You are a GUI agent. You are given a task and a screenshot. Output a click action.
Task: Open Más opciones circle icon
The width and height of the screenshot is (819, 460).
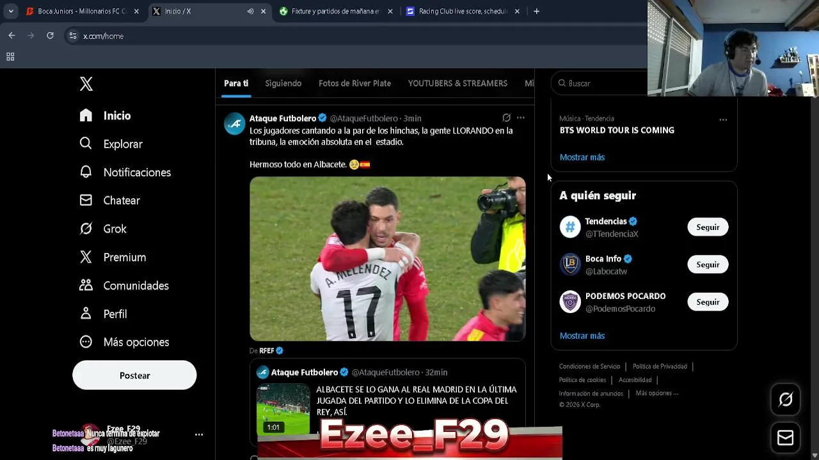point(86,342)
